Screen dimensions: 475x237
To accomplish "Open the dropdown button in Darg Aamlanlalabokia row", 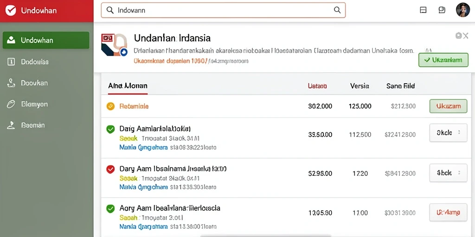I will point(449,133).
